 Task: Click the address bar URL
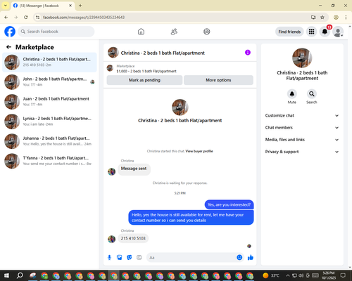(x=84, y=18)
